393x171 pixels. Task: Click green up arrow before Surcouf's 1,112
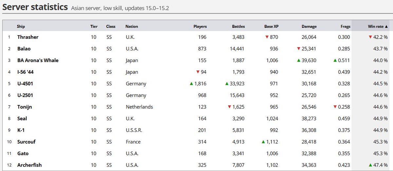(x=263, y=142)
